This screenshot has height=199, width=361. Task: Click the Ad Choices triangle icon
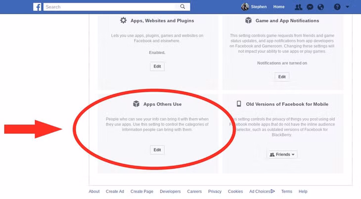pos(272,191)
